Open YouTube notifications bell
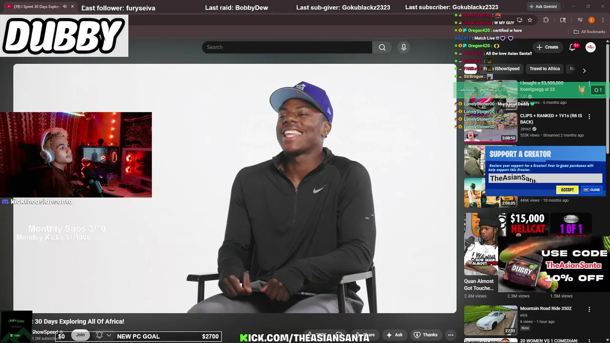The image size is (610, 343). point(573,47)
